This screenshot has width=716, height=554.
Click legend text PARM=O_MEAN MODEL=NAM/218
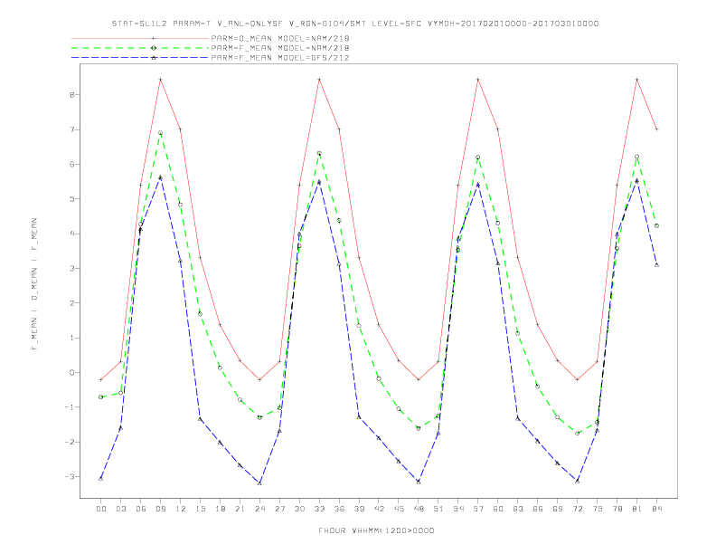(x=280, y=38)
